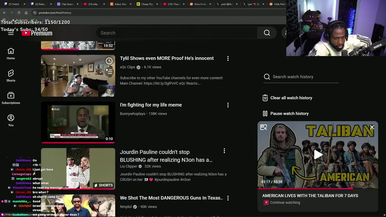Click the YouTube Premium logo
The width and height of the screenshot is (386, 217).
pos(37,33)
